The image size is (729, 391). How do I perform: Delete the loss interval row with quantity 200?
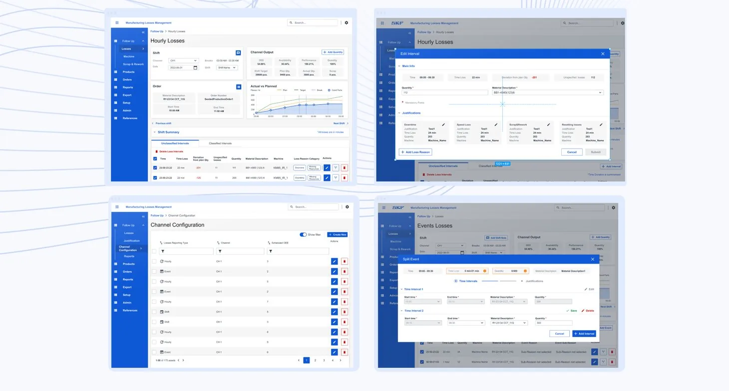coord(345,177)
